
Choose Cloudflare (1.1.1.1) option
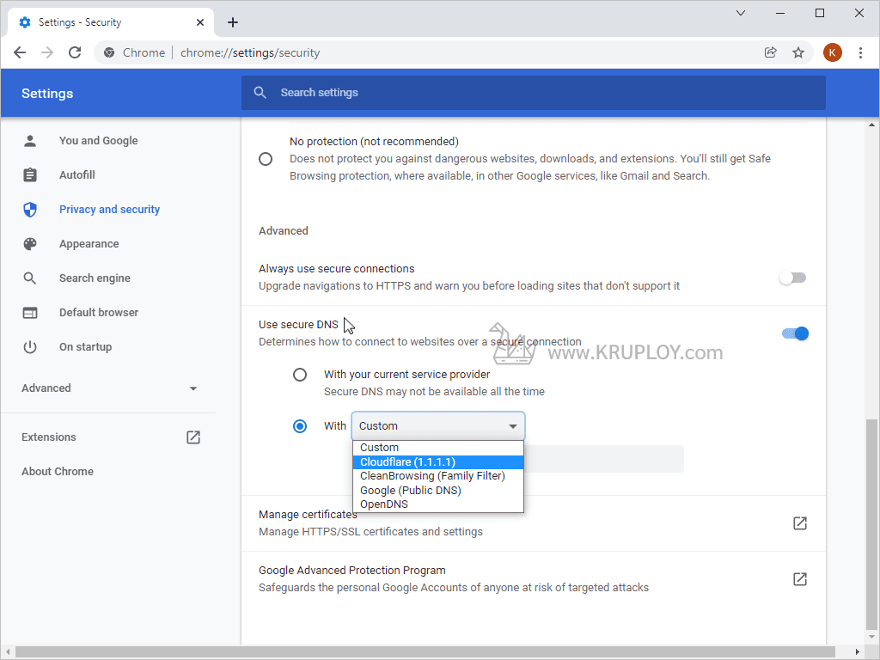[438, 461]
